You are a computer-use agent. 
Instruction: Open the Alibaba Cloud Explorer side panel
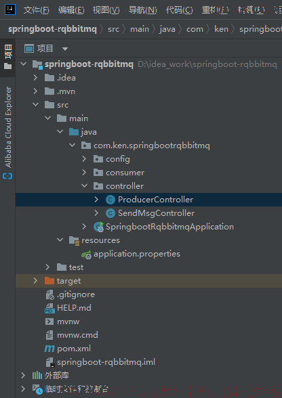coord(8,133)
